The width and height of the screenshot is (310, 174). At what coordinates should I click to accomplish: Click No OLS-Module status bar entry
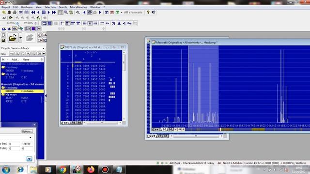click(232, 163)
